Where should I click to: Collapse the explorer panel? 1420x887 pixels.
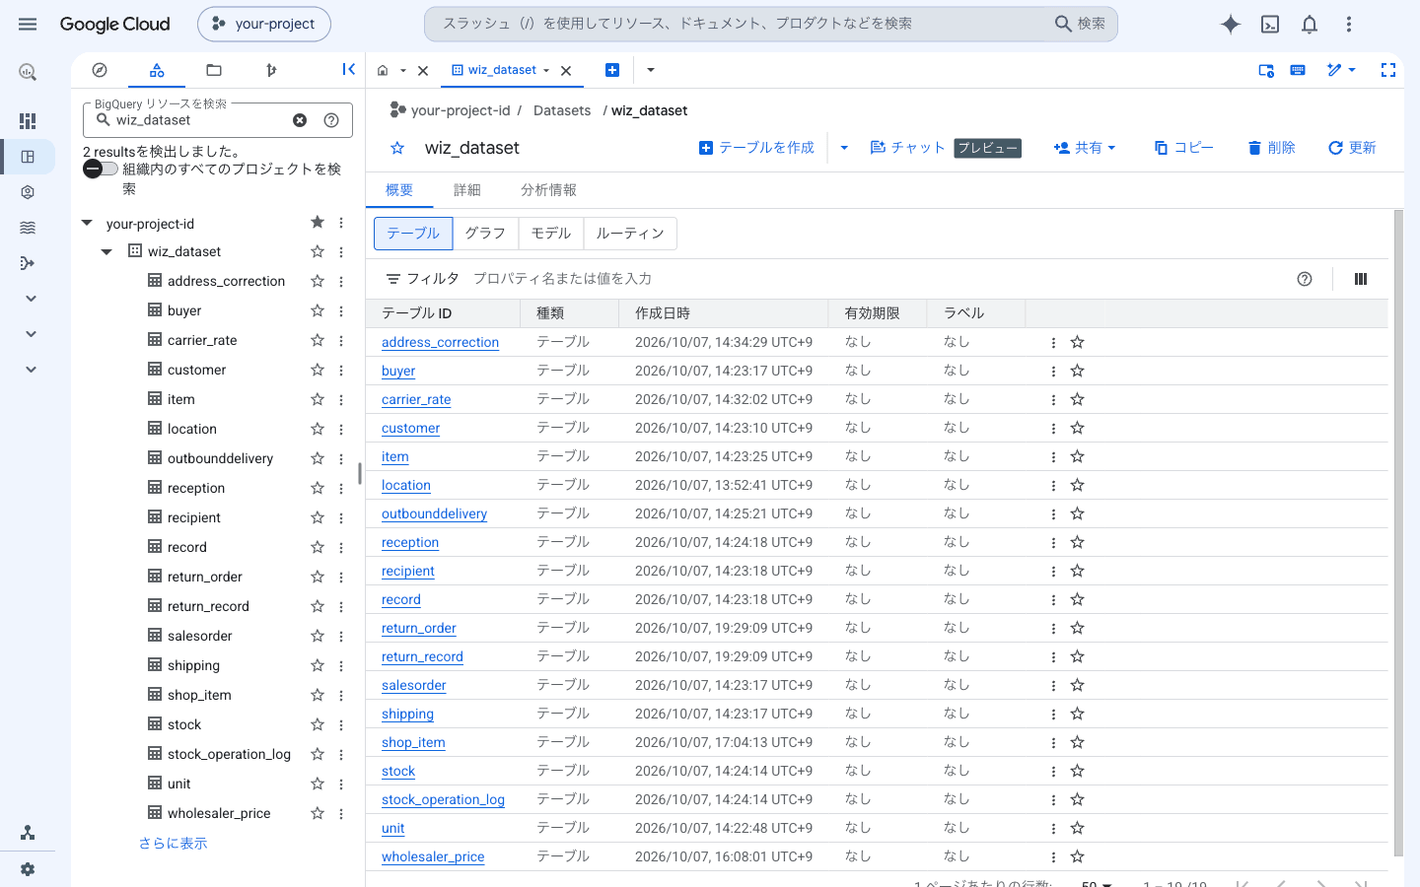coord(348,69)
